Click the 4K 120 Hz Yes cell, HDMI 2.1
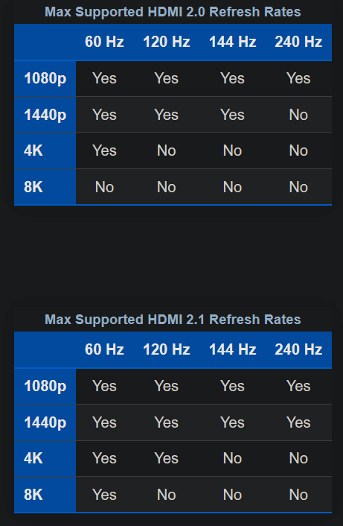This screenshot has height=526, width=343. tap(167, 458)
